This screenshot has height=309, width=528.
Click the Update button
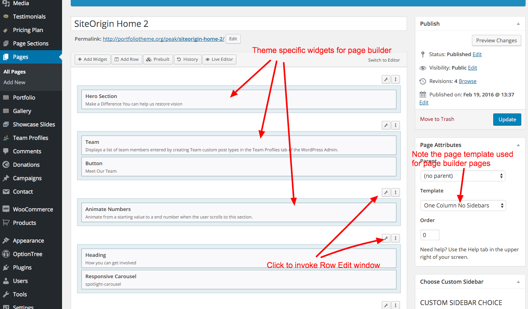pos(507,119)
